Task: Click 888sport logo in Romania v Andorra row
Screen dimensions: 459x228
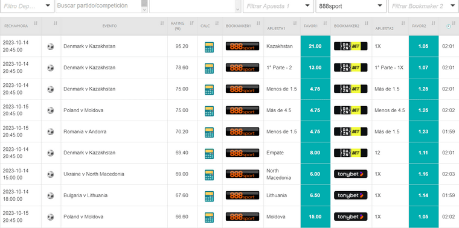Action: pos(242,131)
